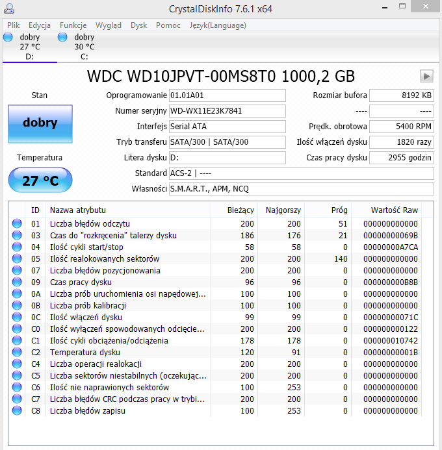This screenshot has height=450, width=442.
Task: Open the Język(Language) menu
Action: click(x=218, y=25)
